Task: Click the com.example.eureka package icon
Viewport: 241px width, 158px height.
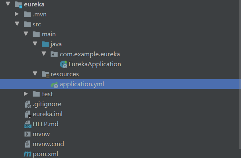Action: [54, 54]
